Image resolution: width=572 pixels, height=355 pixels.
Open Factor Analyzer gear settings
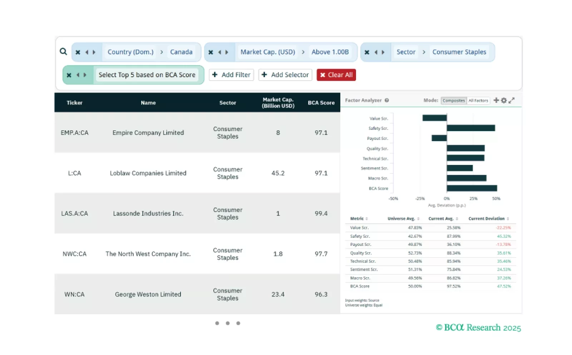(504, 100)
